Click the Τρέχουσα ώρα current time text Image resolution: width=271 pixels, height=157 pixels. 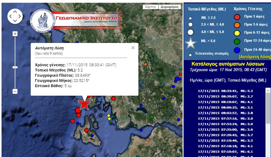[228, 70]
